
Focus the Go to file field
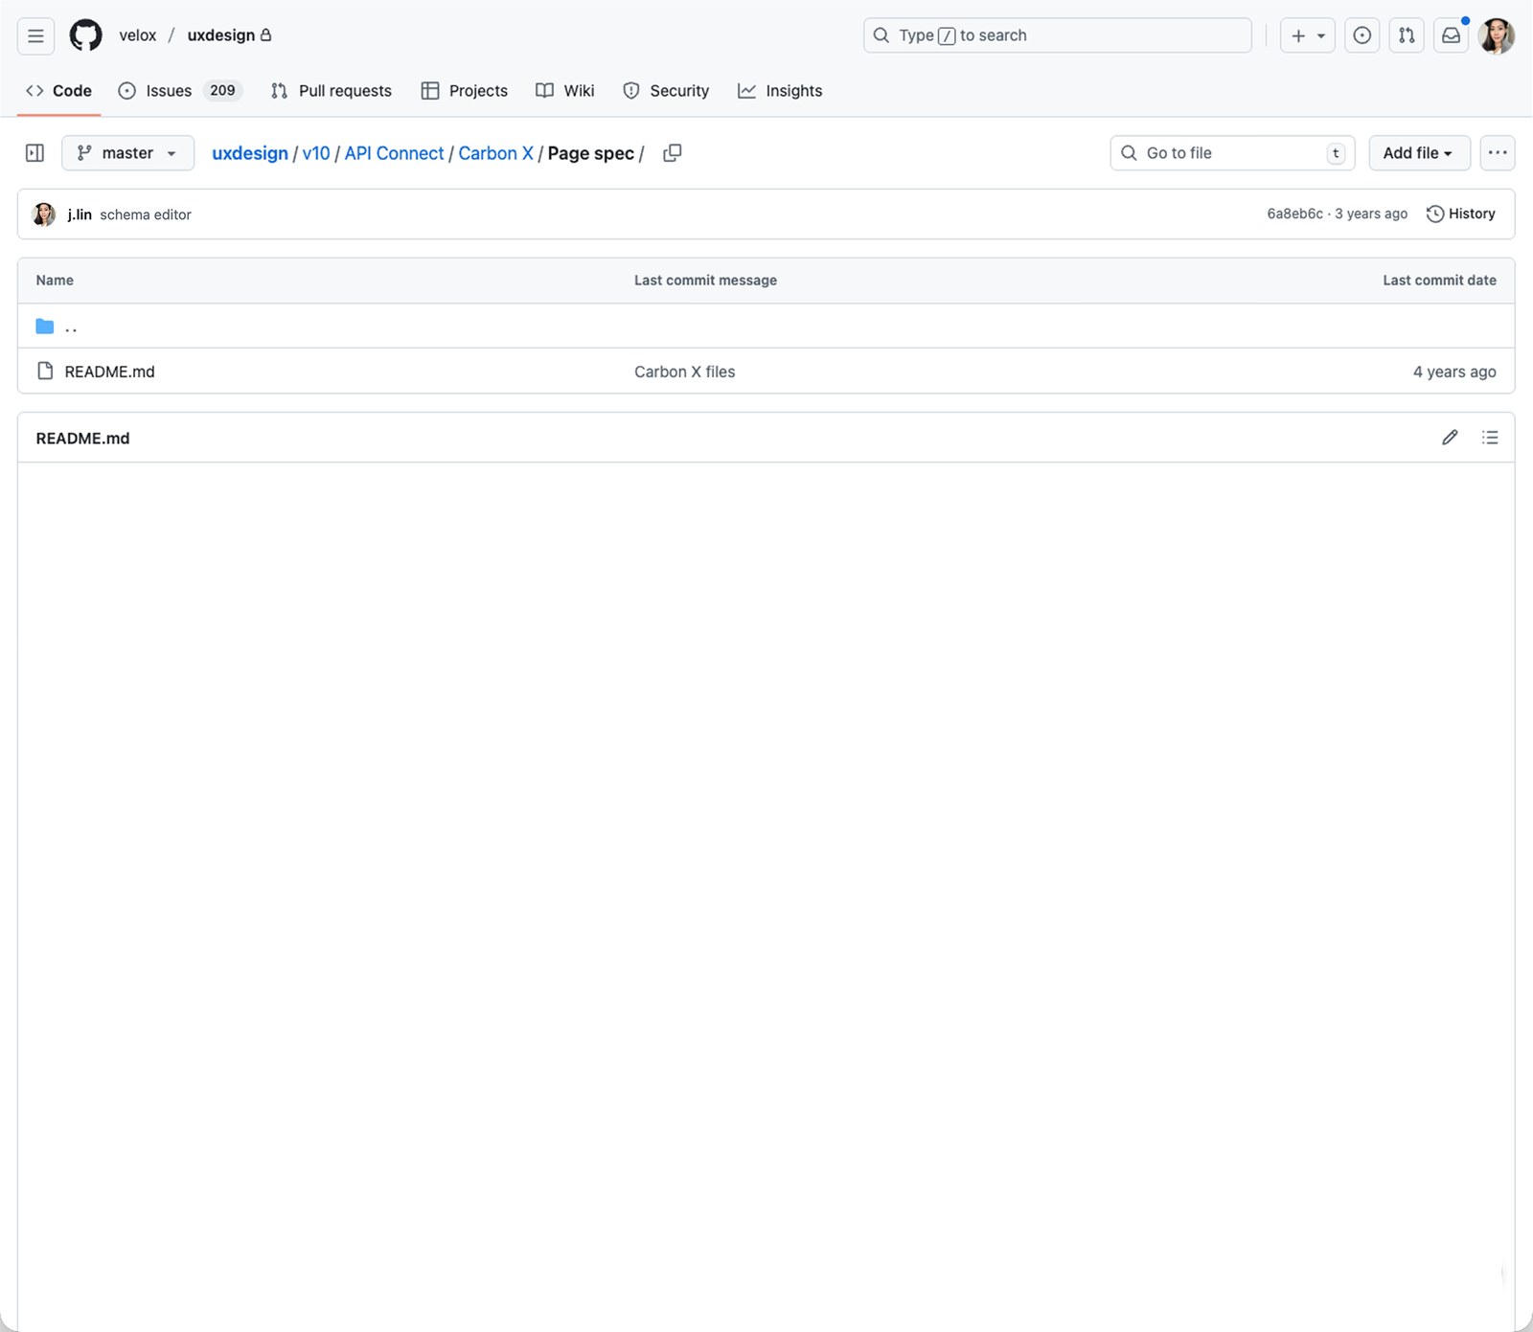click(1232, 153)
